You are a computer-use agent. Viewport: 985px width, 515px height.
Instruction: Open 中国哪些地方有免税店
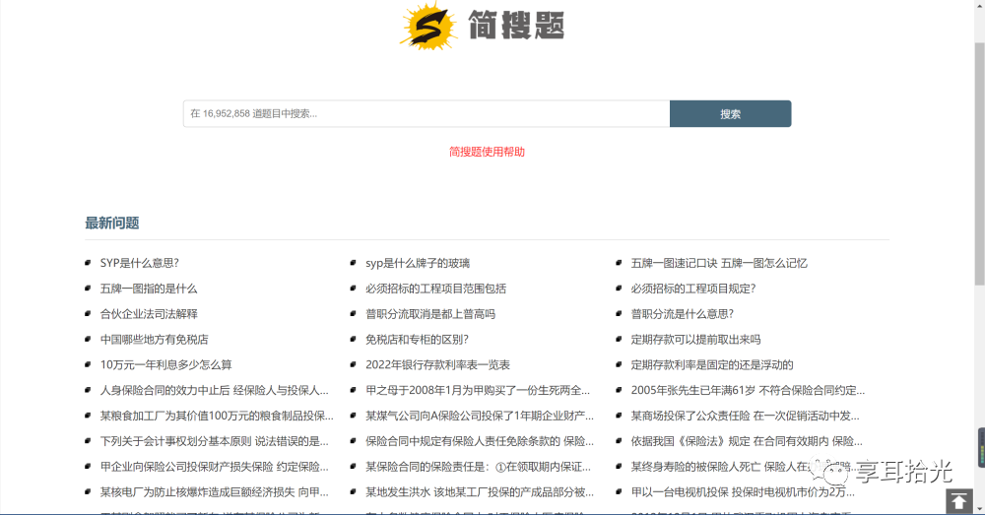tap(155, 340)
